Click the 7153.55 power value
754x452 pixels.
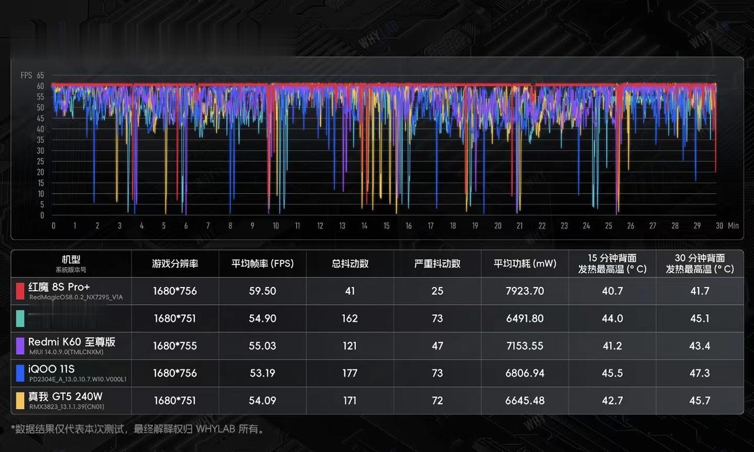click(x=525, y=346)
